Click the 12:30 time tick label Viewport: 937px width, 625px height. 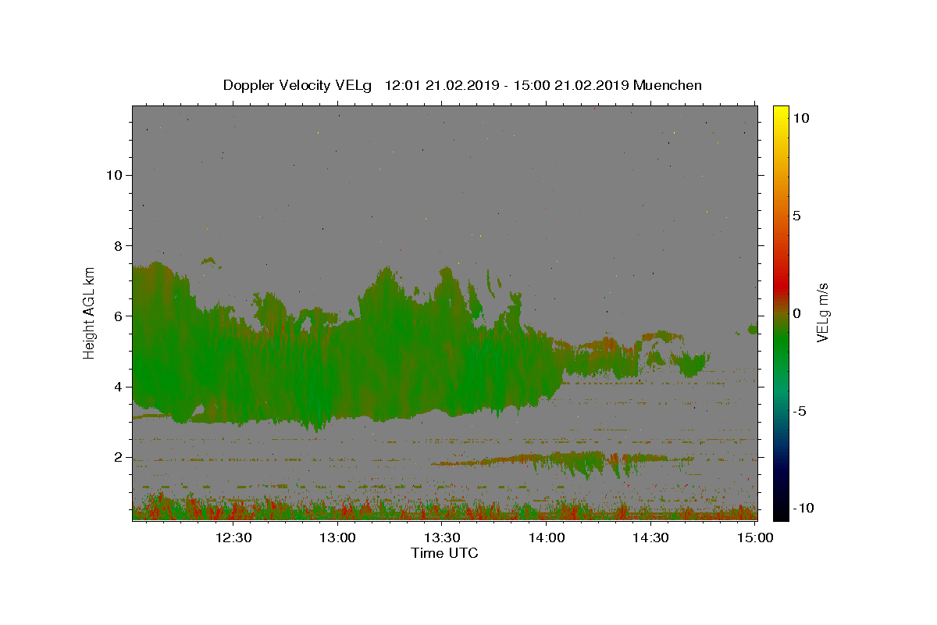pyautogui.click(x=233, y=537)
